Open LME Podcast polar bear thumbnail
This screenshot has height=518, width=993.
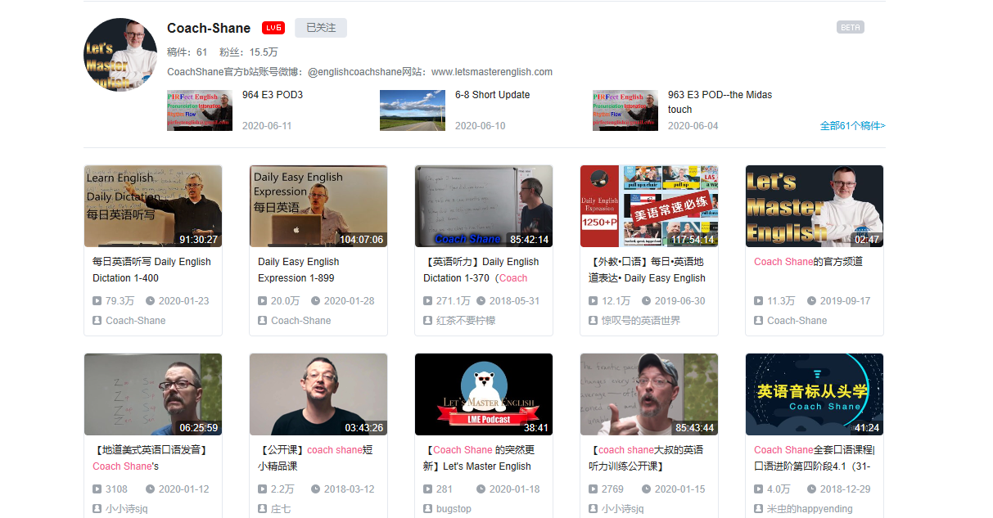[484, 394]
